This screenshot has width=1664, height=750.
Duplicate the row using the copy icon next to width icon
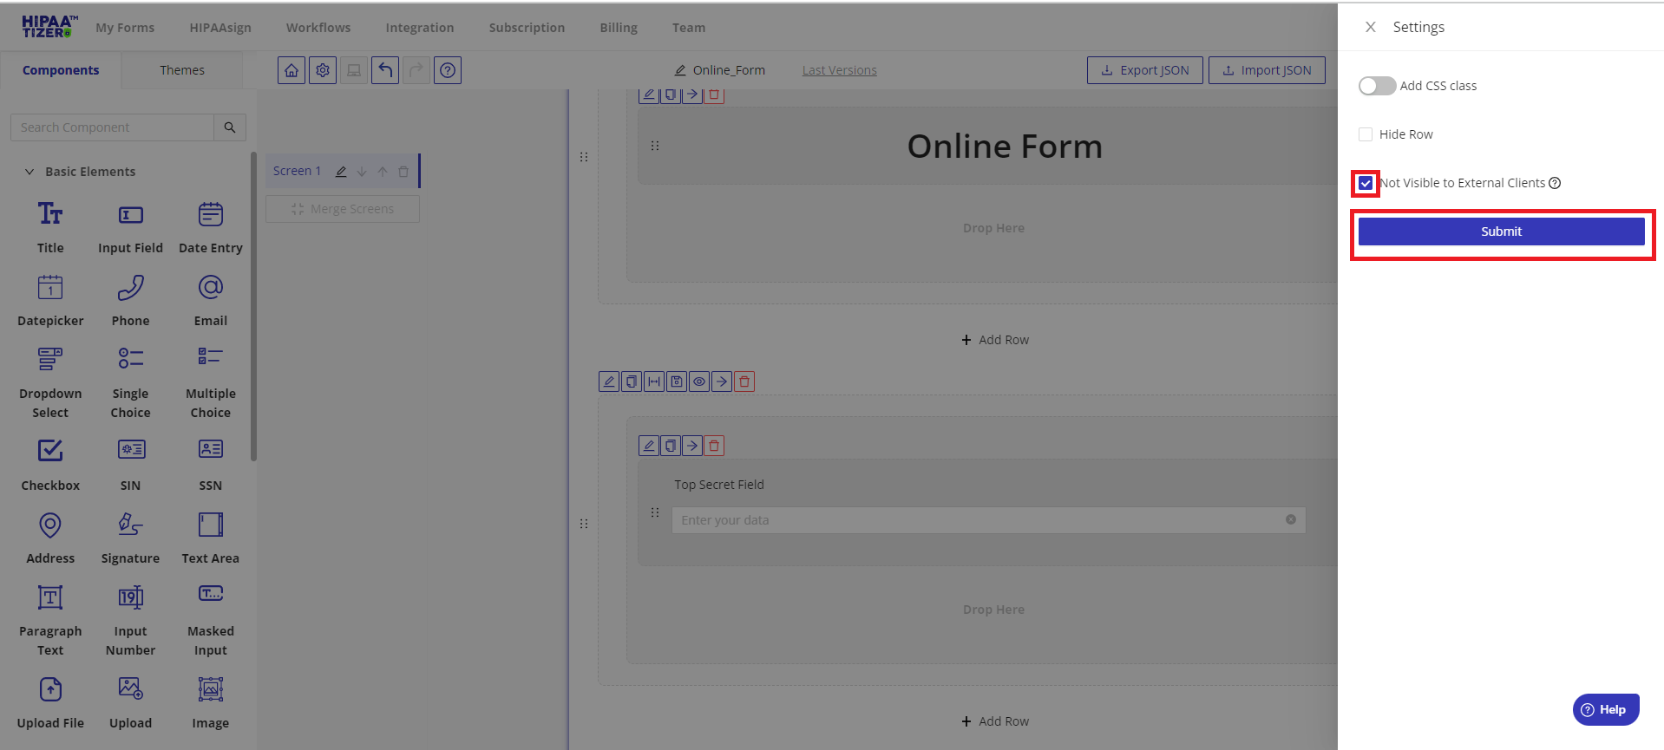pyautogui.click(x=632, y=382)
